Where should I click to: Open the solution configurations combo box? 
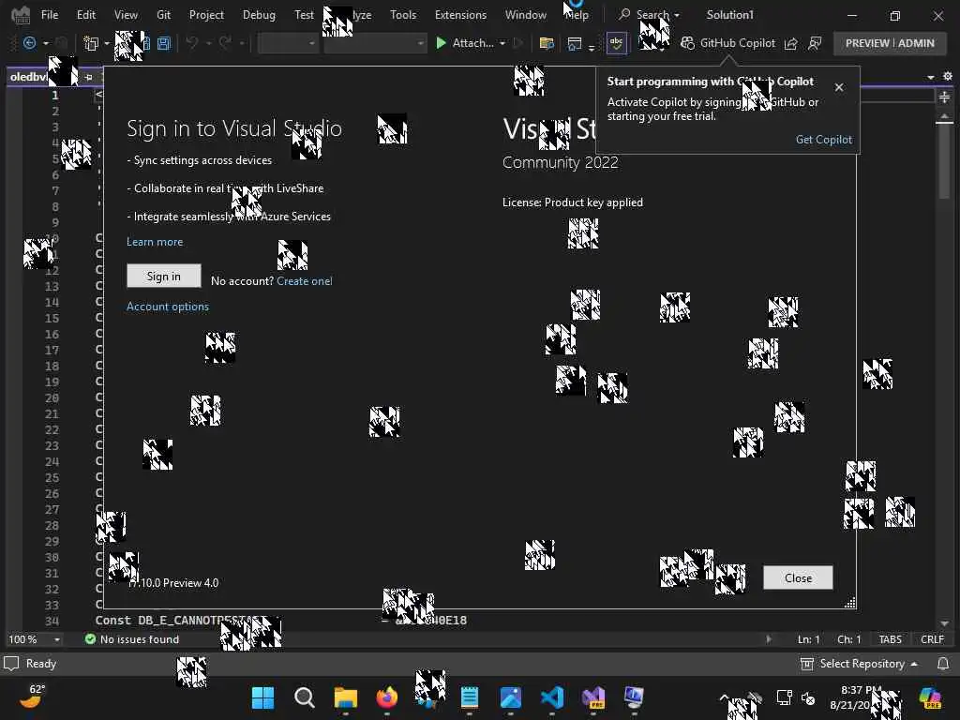[288, 43]
